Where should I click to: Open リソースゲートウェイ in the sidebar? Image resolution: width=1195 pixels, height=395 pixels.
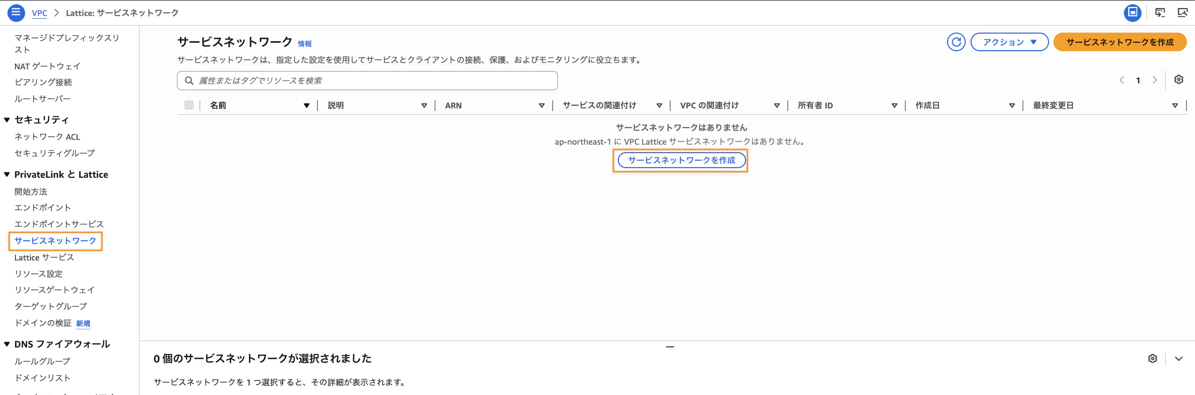[x=55, y=290]
